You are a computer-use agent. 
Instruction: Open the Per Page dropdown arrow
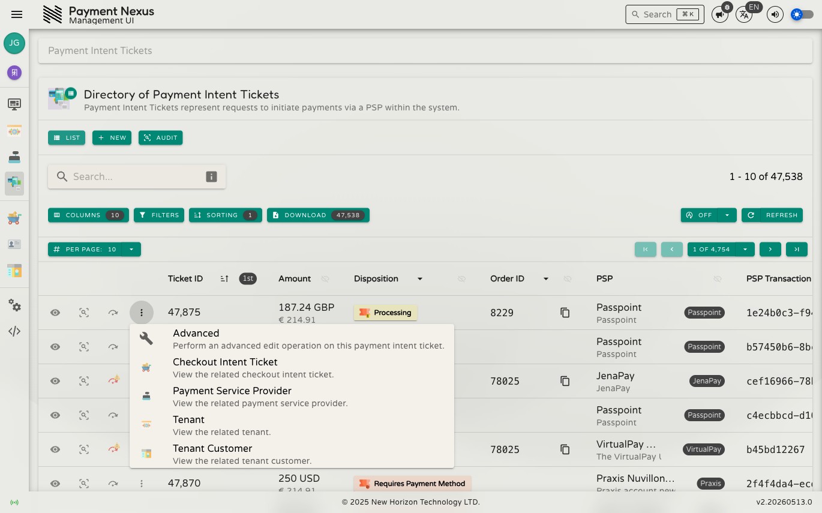tap(131, 249)
